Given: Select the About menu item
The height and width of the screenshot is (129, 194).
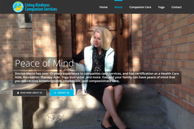Looking at the screenshot, I should 118,7.
